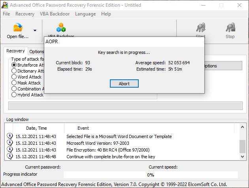Open the Language menu
The image size is (249, 188).
[x=85, y=14]
